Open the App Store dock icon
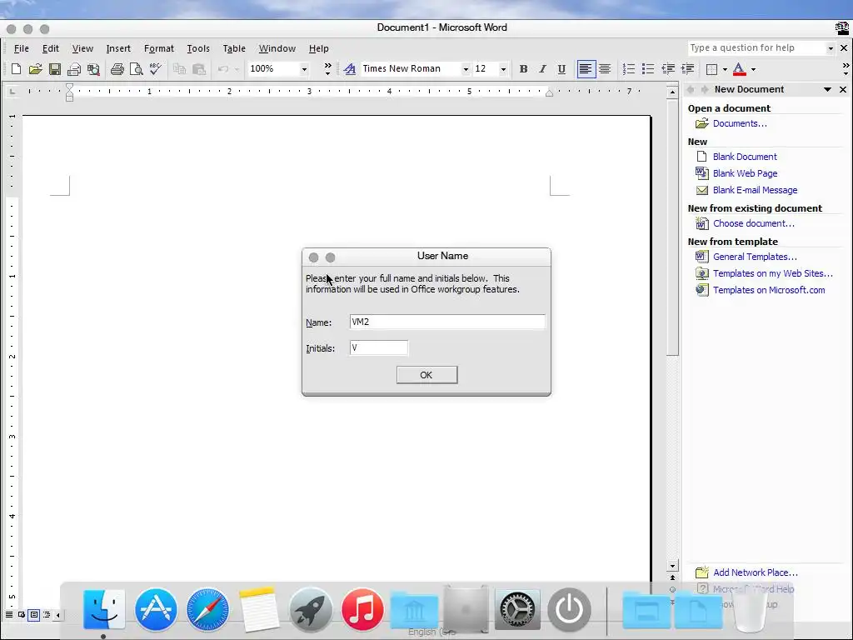Image resolution: width=853 pixels, height=640 pixels. (156, 609)
